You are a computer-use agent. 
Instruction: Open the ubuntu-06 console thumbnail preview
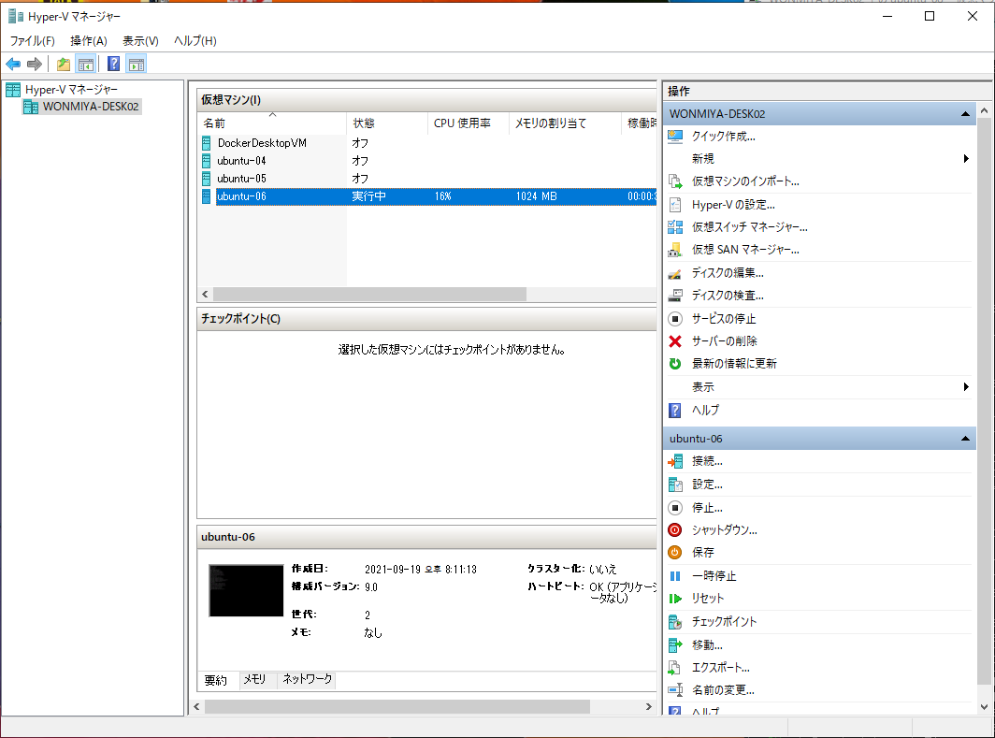[246, 591]
